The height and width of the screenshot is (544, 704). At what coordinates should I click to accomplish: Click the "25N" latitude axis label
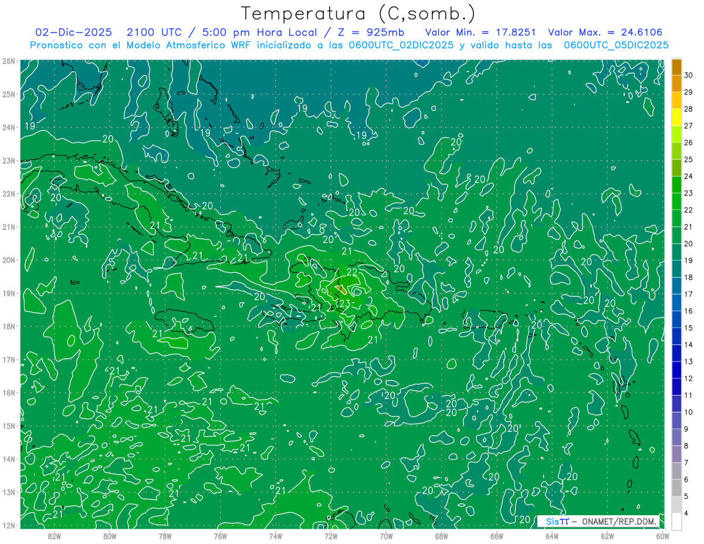[x=9, y=94]
